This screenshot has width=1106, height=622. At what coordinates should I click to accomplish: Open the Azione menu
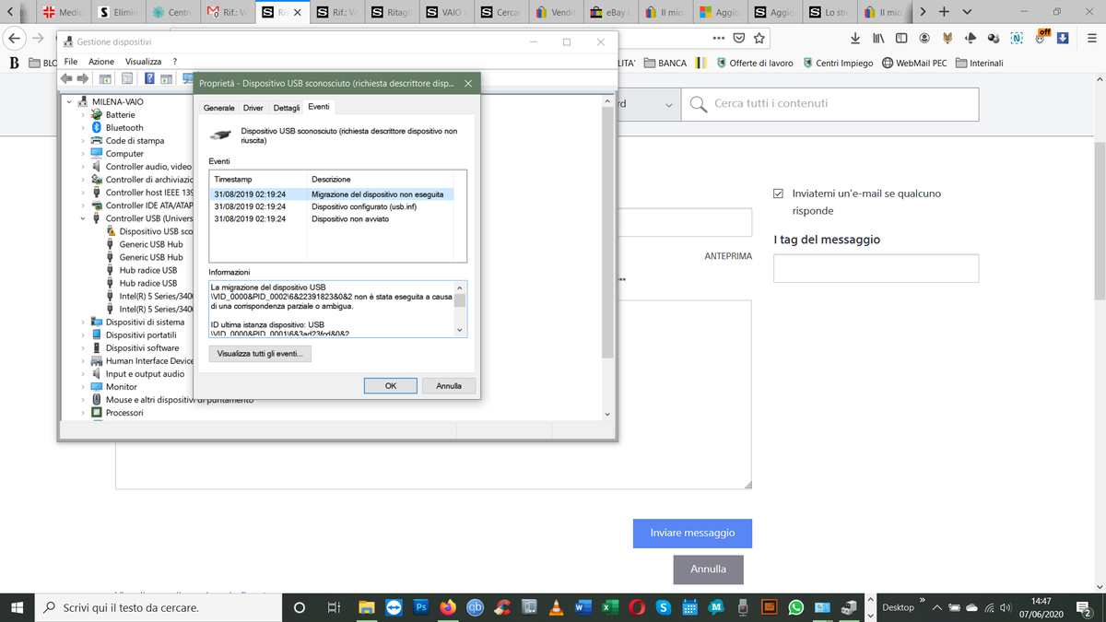[101, 61]
